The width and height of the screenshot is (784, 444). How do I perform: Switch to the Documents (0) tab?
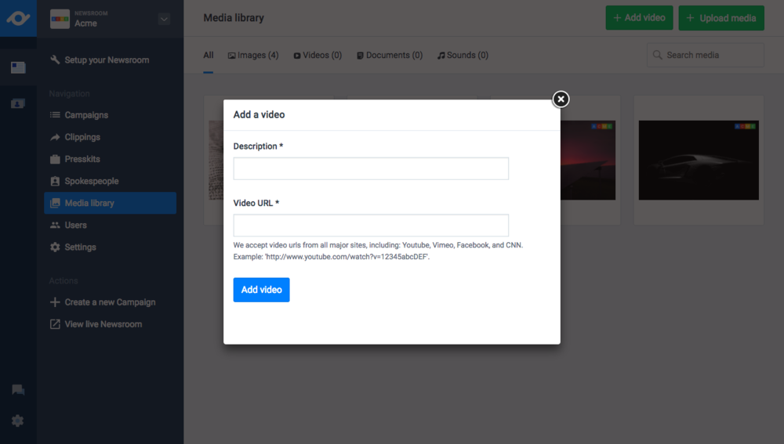pos(390,55)
